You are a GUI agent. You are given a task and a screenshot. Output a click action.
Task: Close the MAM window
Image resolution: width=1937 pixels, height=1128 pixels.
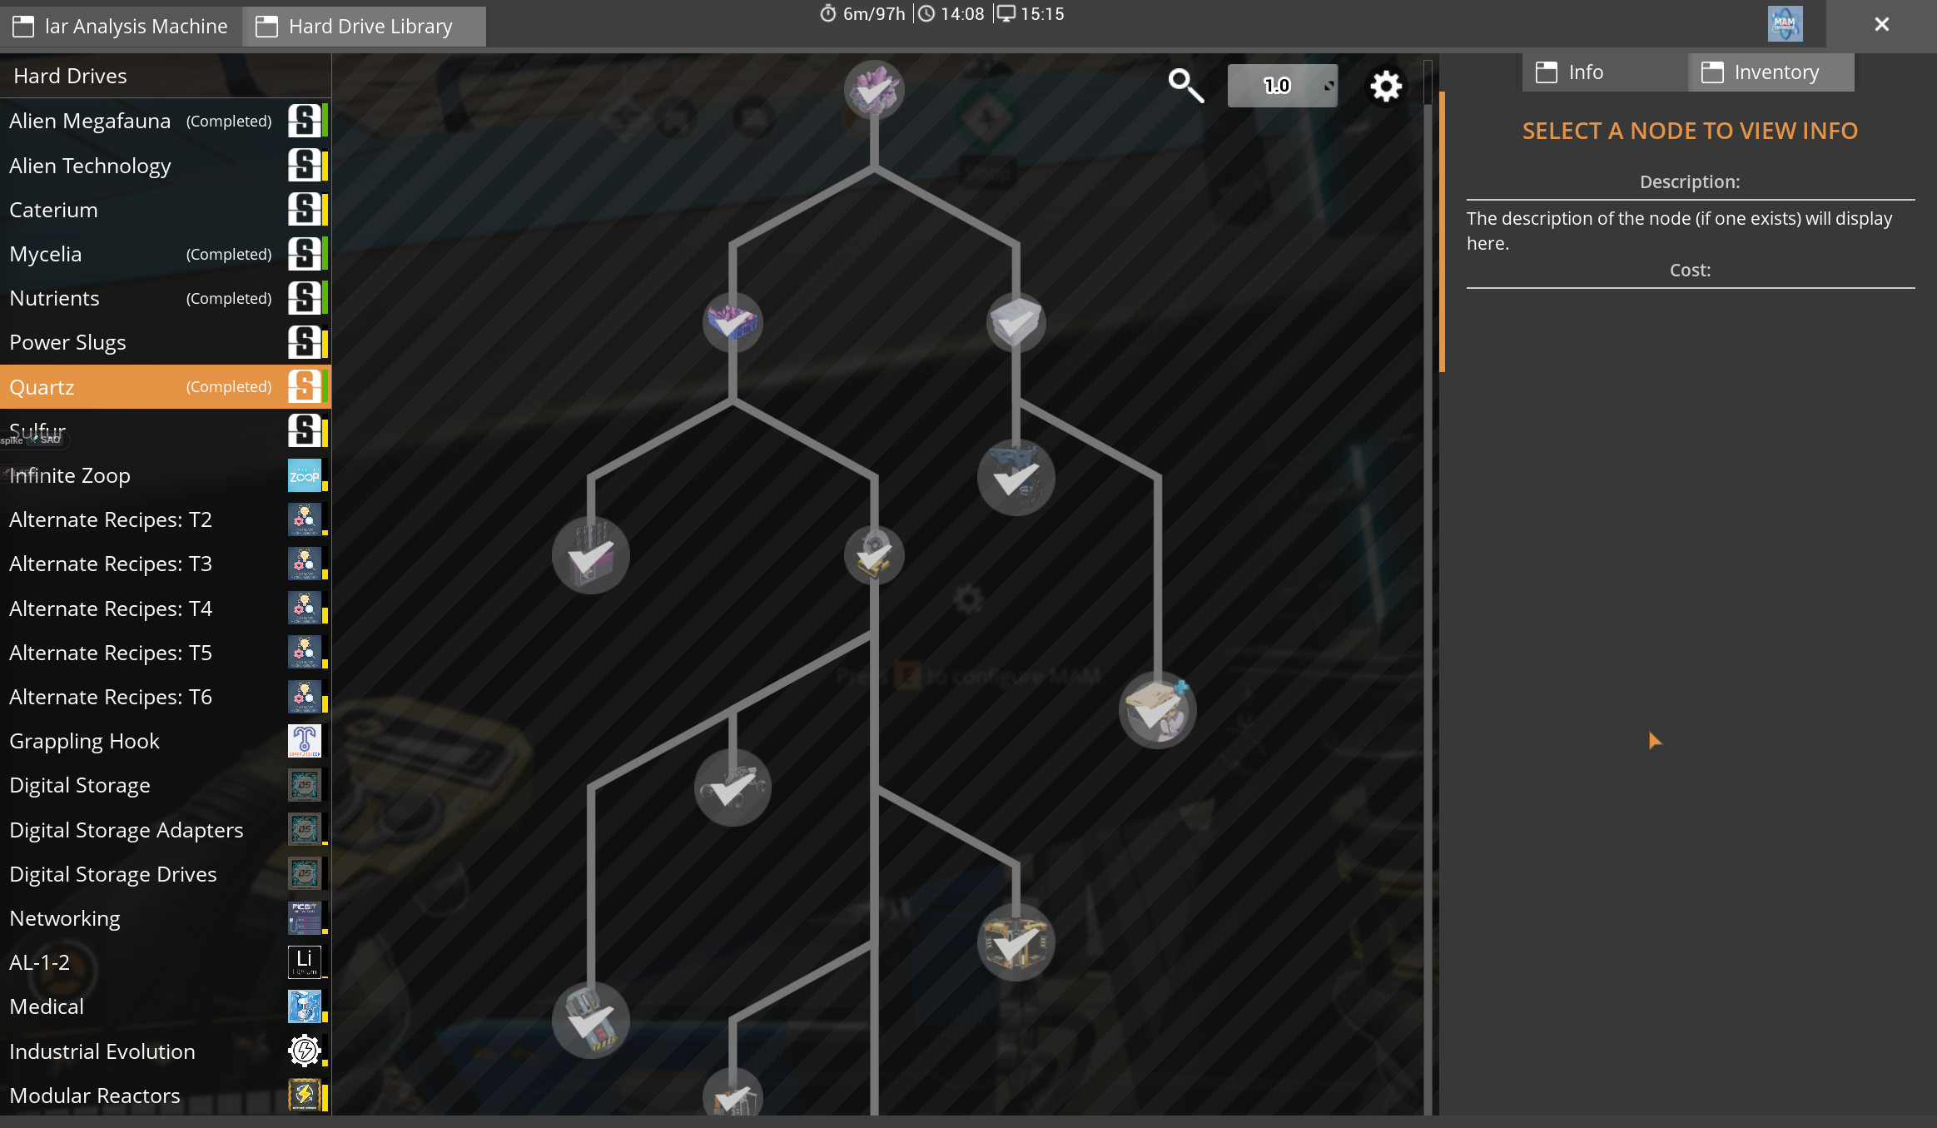(1881, 24)
